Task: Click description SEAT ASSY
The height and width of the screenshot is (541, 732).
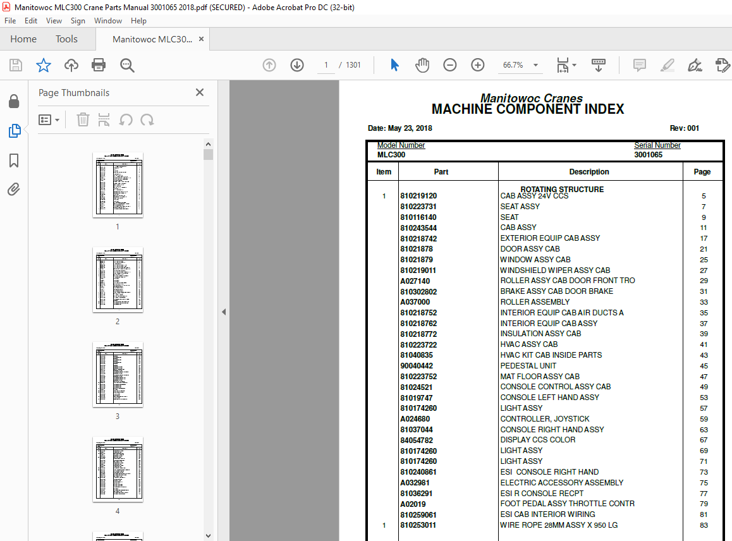Action: (x=520, y=206)
